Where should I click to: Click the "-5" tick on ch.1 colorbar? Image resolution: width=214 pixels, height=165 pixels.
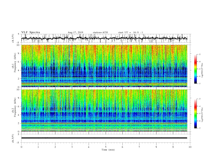click(199, 69)
